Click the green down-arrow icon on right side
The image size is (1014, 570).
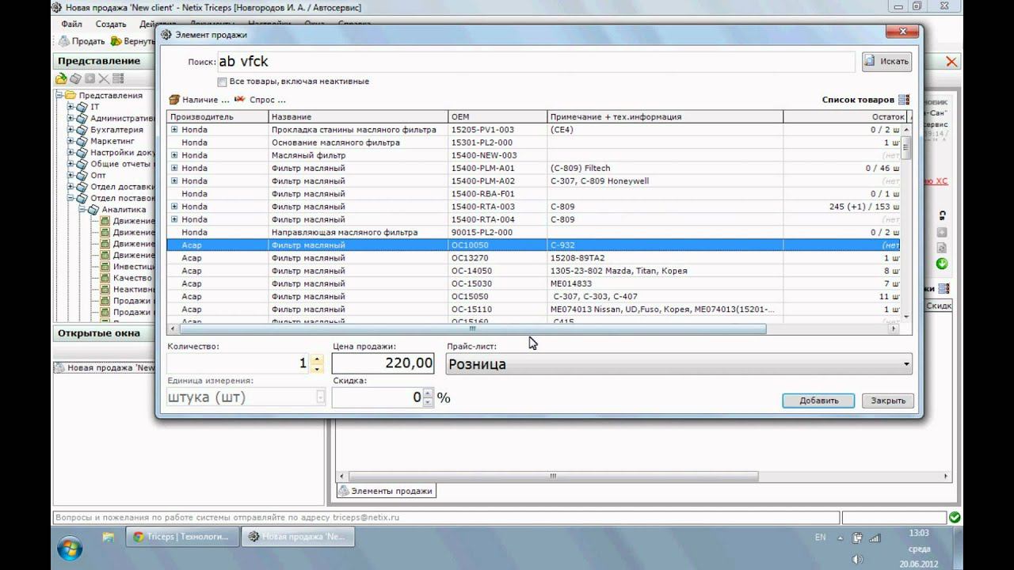click(x=942, y=264)
